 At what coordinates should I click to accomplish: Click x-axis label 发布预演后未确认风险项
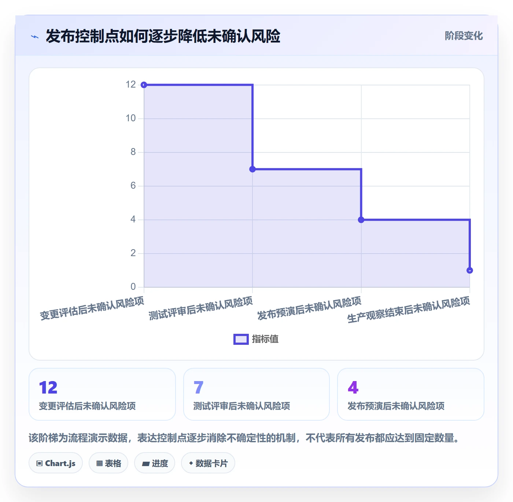pos(309,309)
